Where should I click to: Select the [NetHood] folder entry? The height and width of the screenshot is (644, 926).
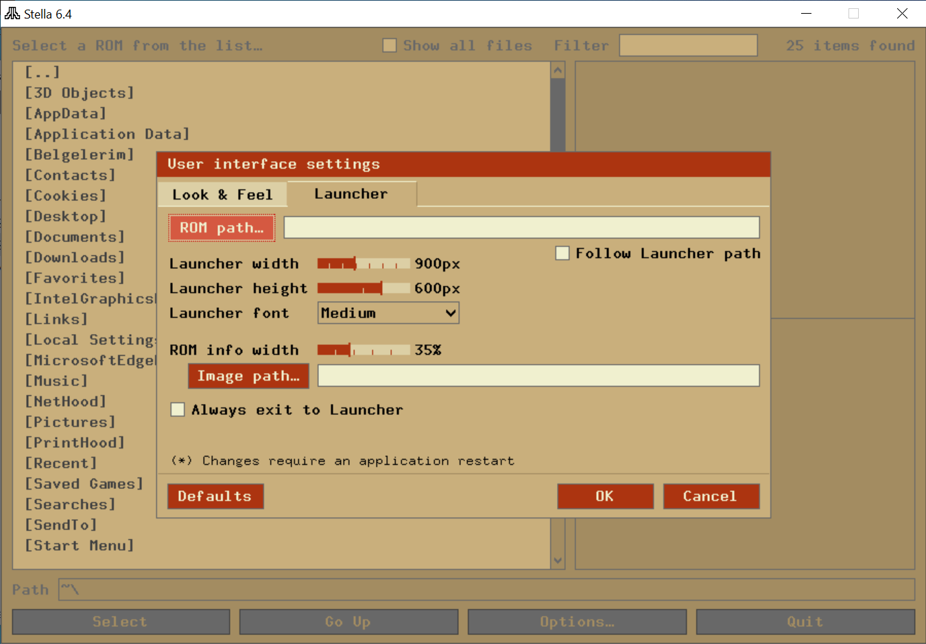66,401
